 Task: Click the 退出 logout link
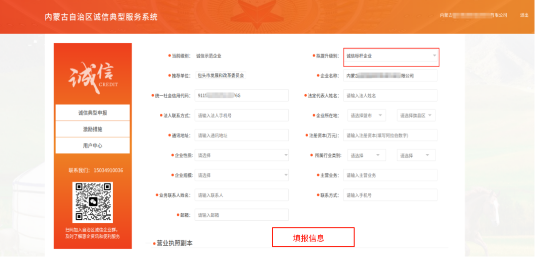[524, 15]
